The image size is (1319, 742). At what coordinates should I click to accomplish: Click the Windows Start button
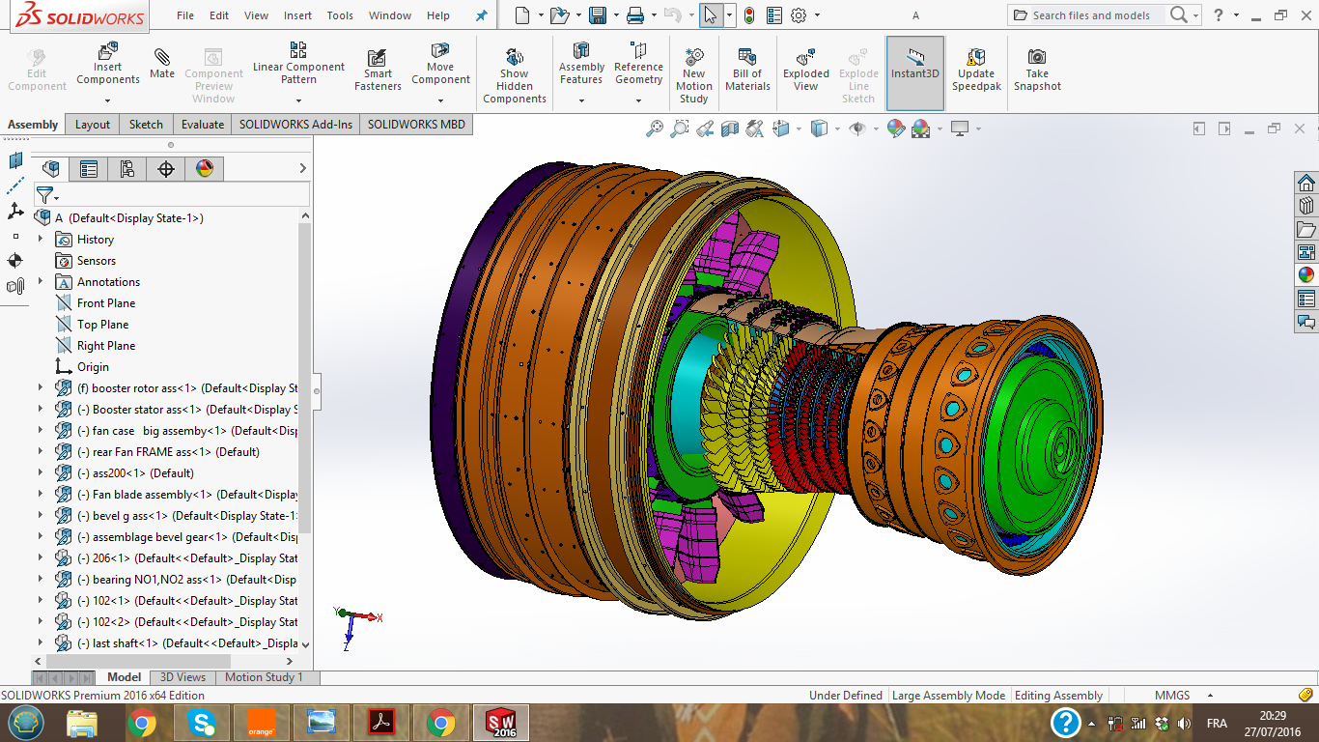tap(25, 723)
